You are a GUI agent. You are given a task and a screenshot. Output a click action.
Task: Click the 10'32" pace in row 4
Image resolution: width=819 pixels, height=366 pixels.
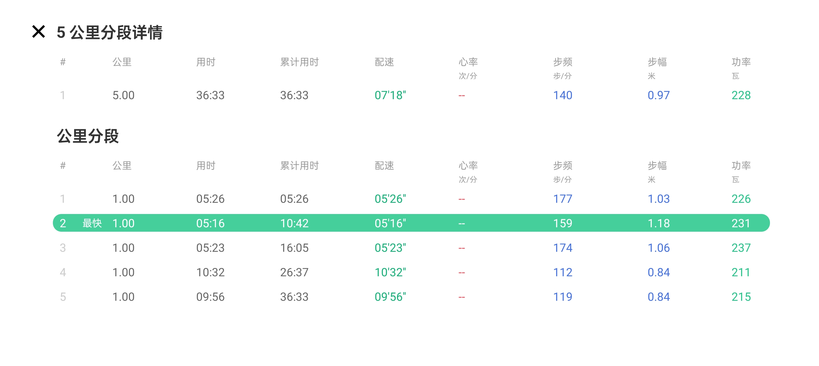tap(390, 272)
